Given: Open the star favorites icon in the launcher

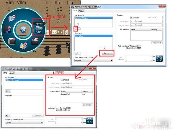Looking at the screenshot, I should point(23,46).
